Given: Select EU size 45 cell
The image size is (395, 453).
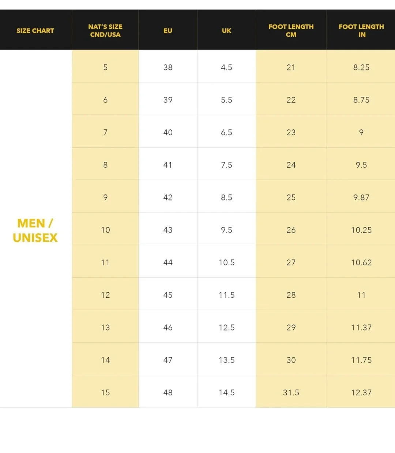Looking at the screenshot, I should pyautogui.click(x=168, y=295).
